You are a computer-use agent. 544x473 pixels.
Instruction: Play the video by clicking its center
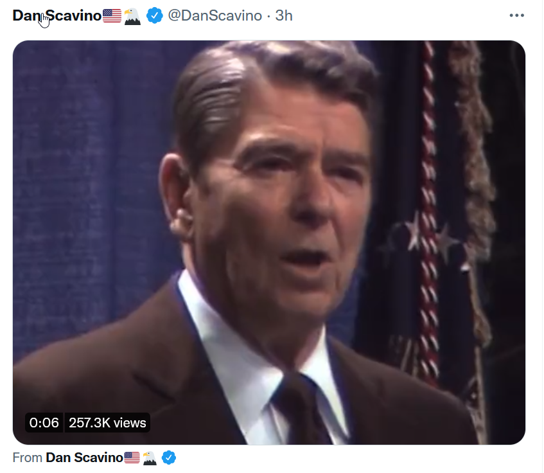coord(269,242)
